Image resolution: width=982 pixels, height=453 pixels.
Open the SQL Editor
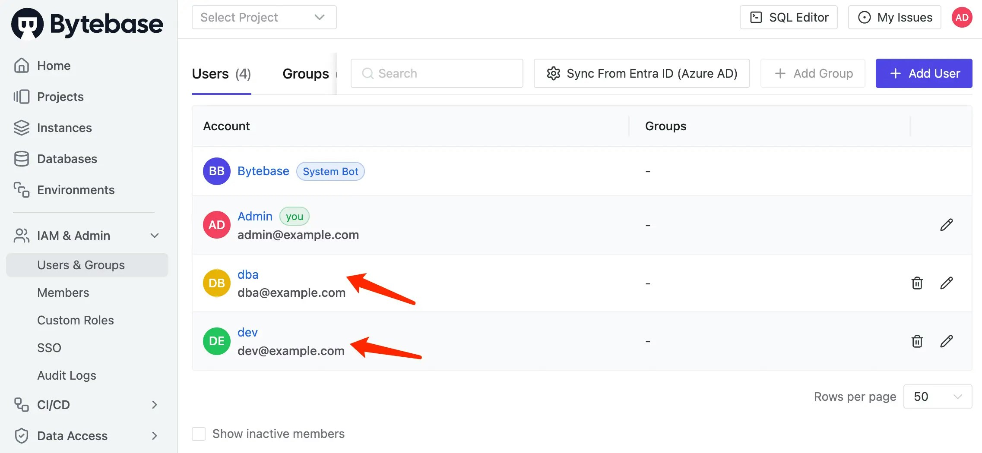pyautogui.click(x=789, y=17)
